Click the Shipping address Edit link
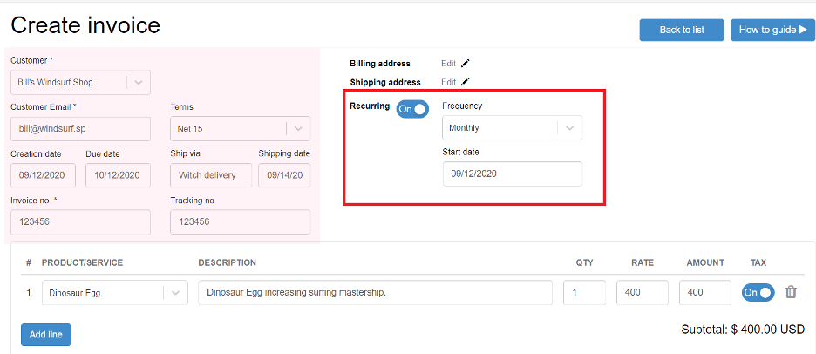Viewport: 816px width, 354px height. pyautogui.click(x=448, y=82)
